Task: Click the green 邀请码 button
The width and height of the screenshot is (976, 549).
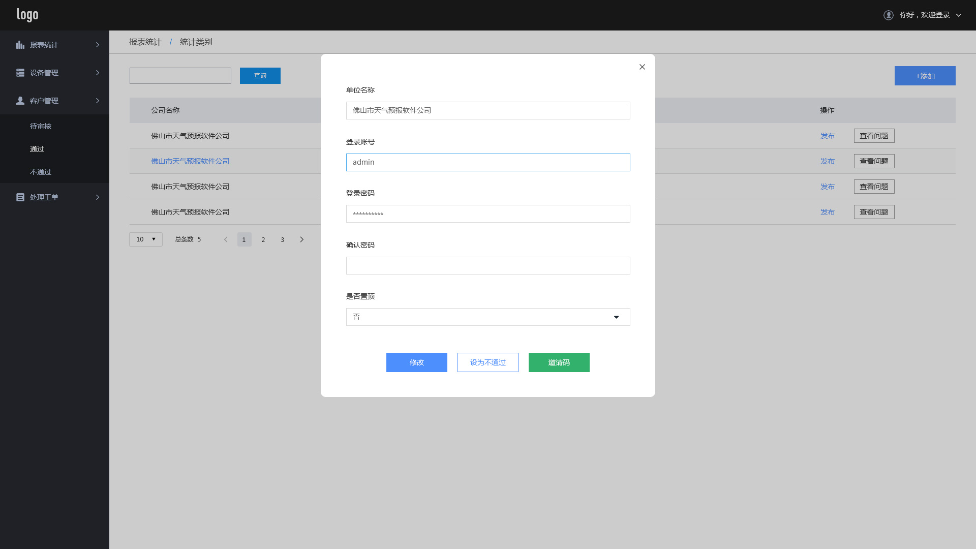Action: (x=559, y=362)
